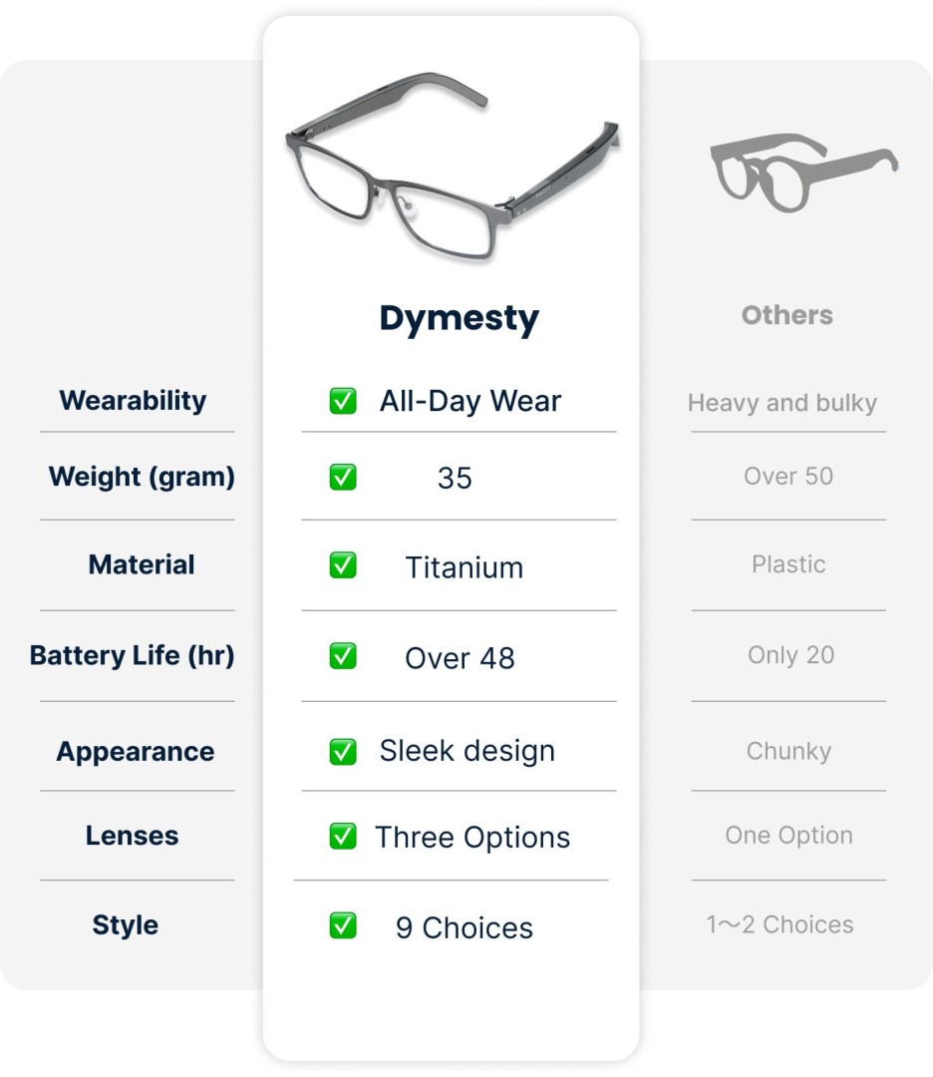Click the One Option lenses value
933x1077 pixels.
click(788, 836)
